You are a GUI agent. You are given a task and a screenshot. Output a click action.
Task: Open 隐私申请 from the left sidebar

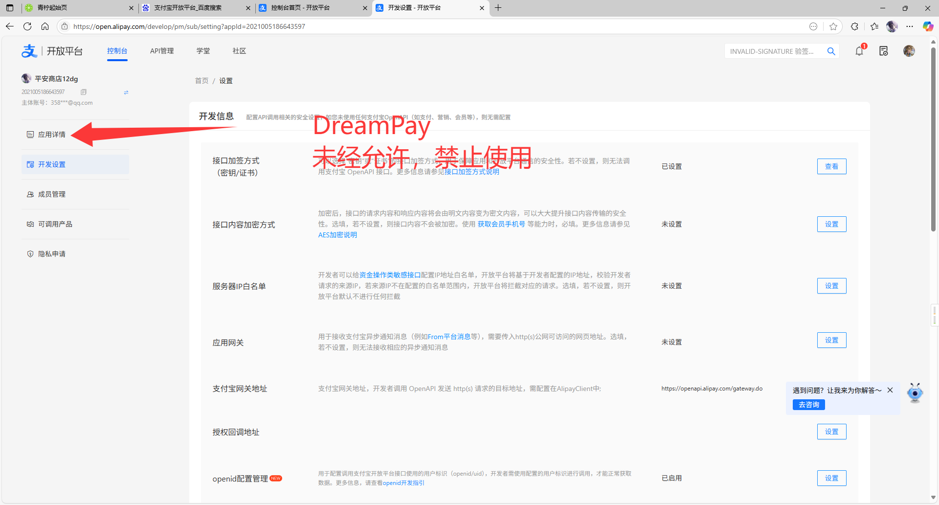pos(51,253)
